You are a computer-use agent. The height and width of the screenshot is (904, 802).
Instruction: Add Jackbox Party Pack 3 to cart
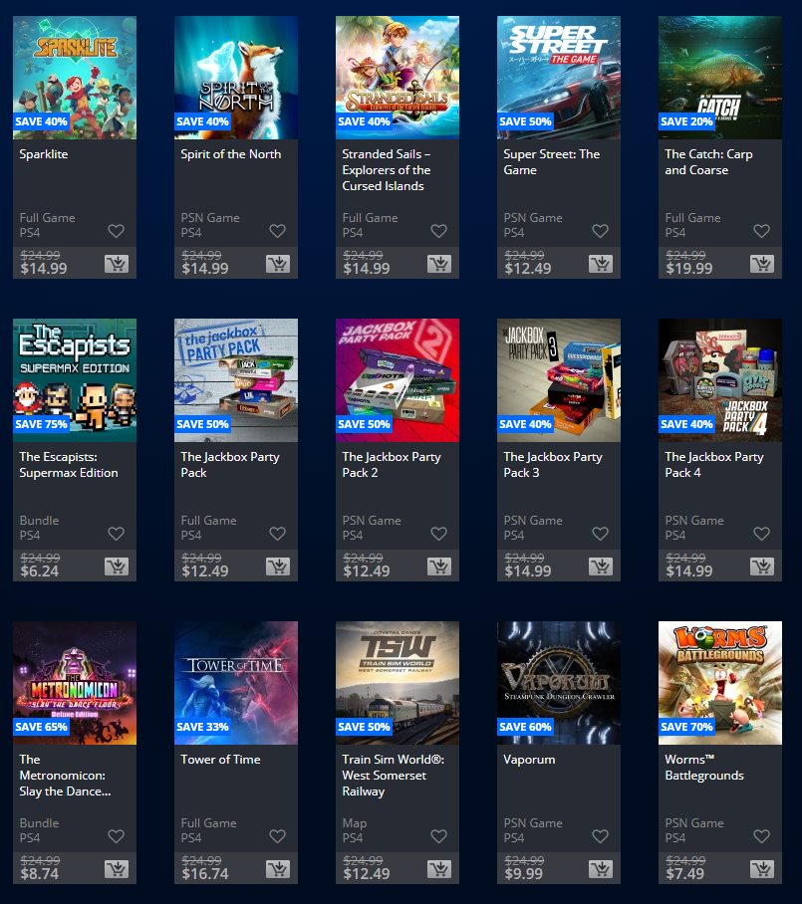tap(601, 566)
